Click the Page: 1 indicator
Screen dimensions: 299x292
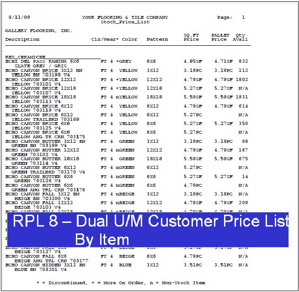[231, 17]
